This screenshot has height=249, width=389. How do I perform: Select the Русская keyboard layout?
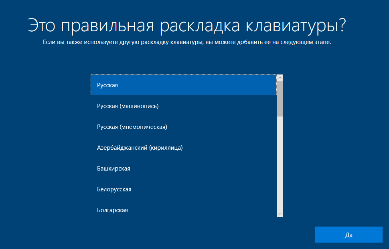(184, 85)
